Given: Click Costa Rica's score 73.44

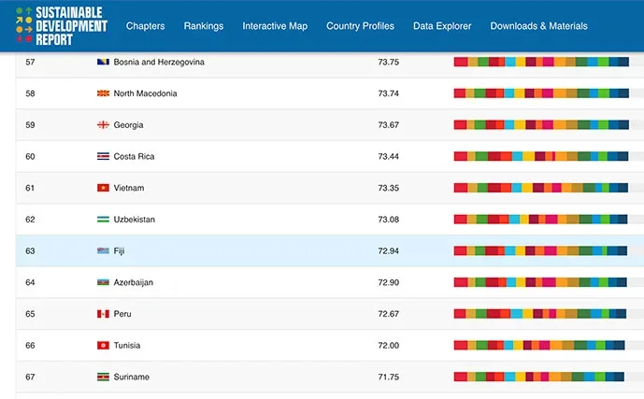Looking at the screenshot, I should [x=389, y=156].
